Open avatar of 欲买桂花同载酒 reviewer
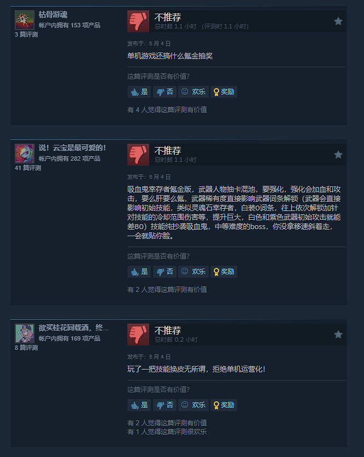364x457 pixels. click(x=25, y=333)
